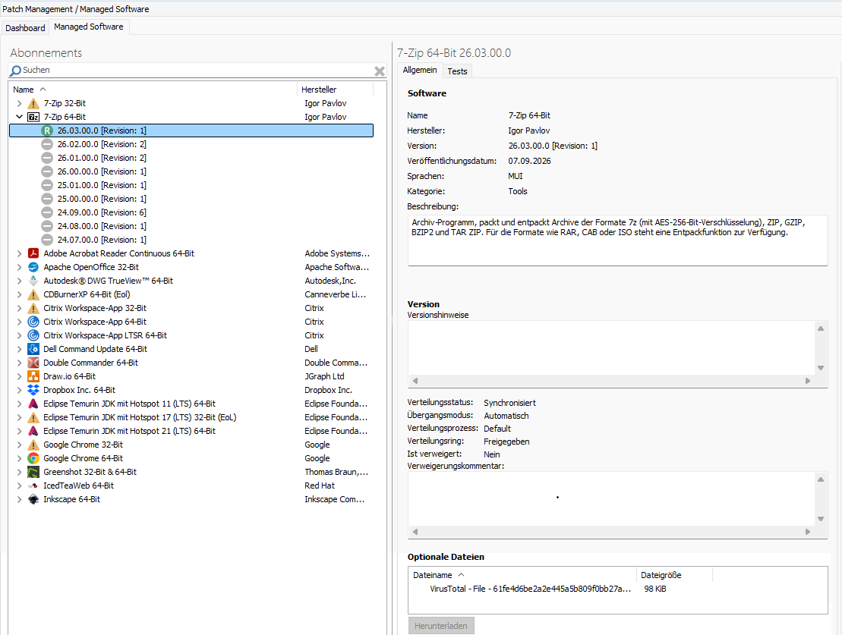The image size is (842, 638).
Task: Click the 7-Zip 64-Bit app icon
Action: pos(33,117)
